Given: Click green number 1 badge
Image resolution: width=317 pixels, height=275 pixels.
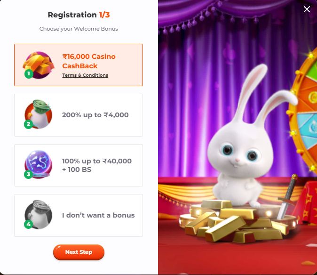Looking at the screenshot, I should 29,73.
